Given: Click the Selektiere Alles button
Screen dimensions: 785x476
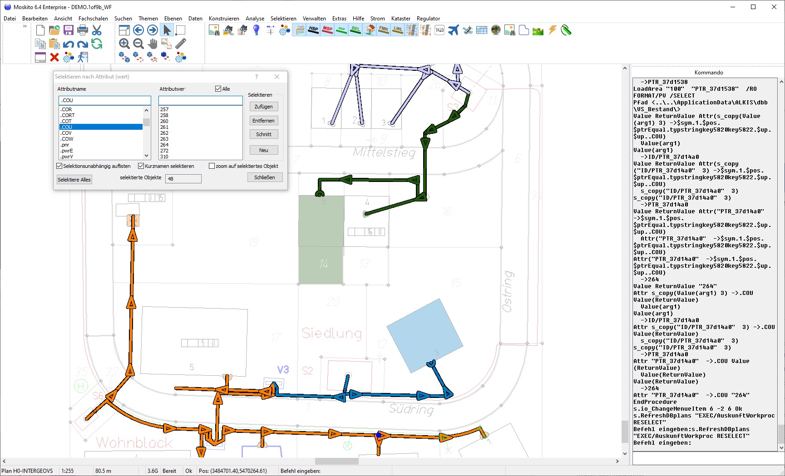Looking at the screenshot, I should 74,180.
